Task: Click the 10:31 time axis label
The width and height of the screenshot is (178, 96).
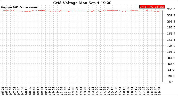Action: 54,91
